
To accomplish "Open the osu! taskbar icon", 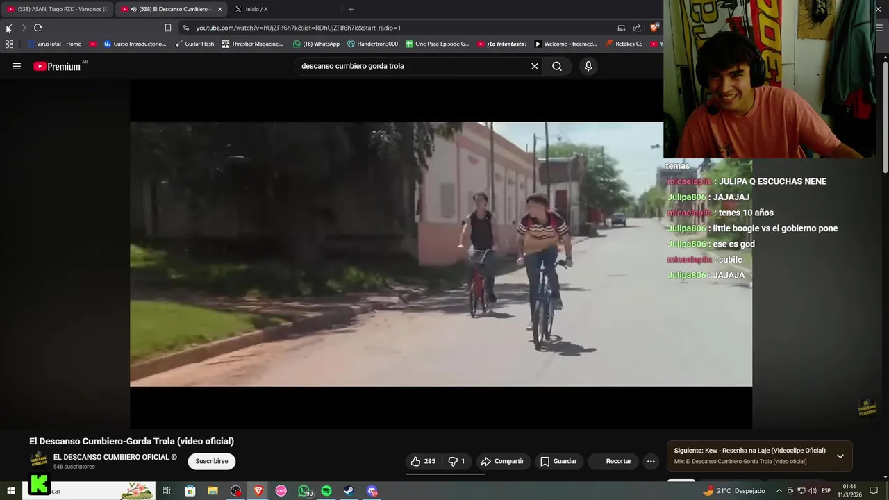I will [281, 491].
